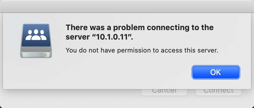The width and height of the screenshot is (254, 108).
Task: Click the partially hidden Cancel button
Action: pyautogui.click(x=164, y=92)
